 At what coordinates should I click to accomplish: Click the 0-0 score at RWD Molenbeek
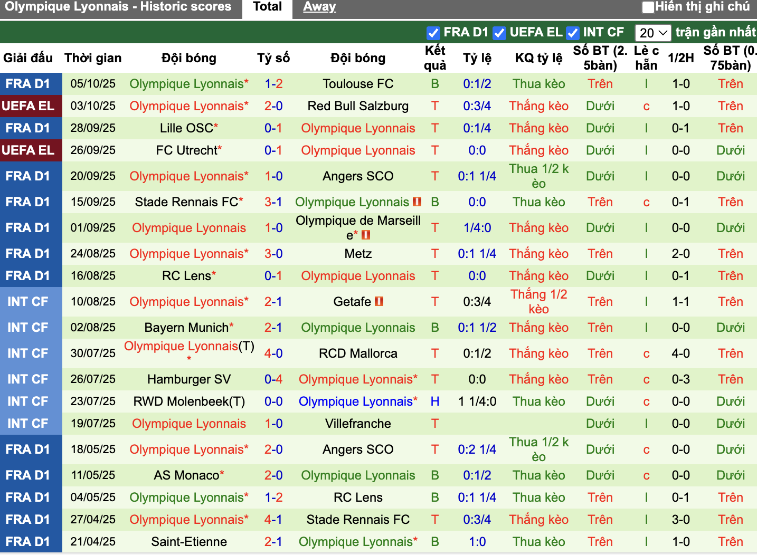[273, 401]
